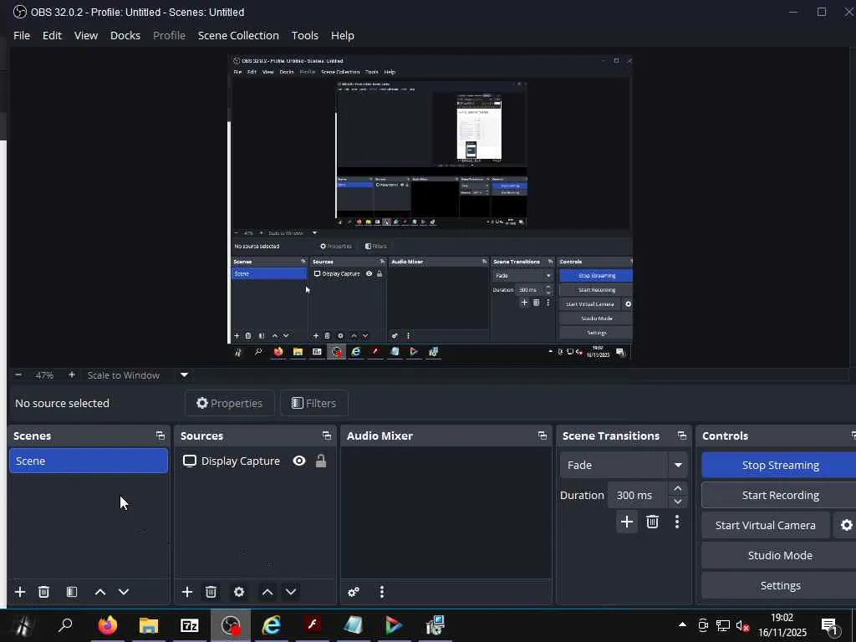Select the Scene item in Scenes list

pyautogui.click(x=89, y=461)
